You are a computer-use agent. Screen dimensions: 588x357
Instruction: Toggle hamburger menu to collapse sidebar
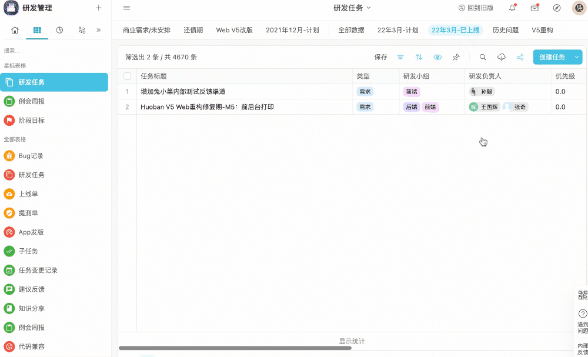(127, 8)
